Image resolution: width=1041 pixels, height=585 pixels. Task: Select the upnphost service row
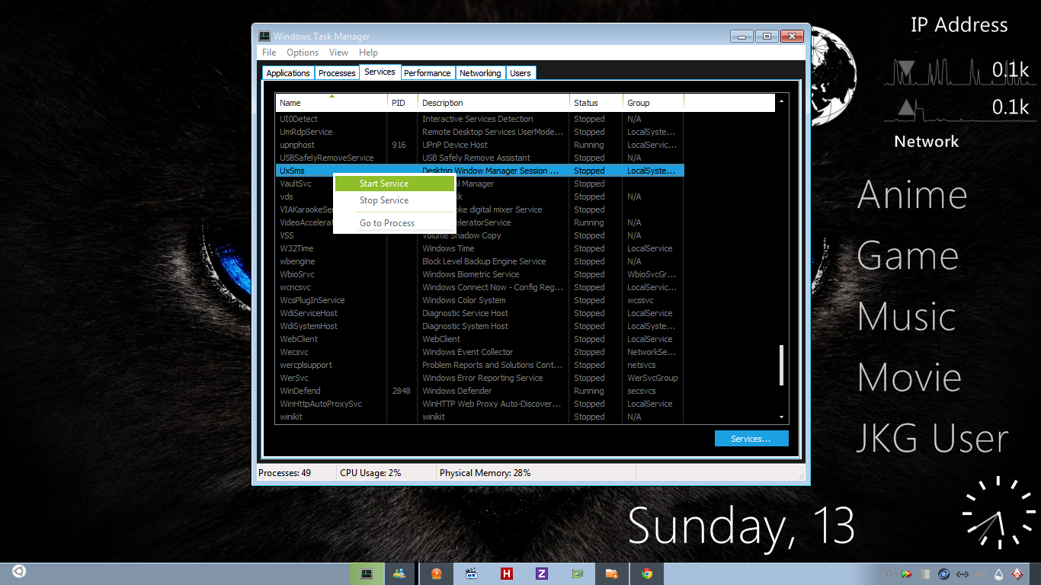(479, 145)
